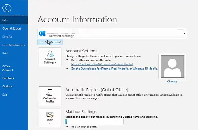Click the plus icon of Add Account
Screen dimensions: 198x130
[x=41, y=42]
